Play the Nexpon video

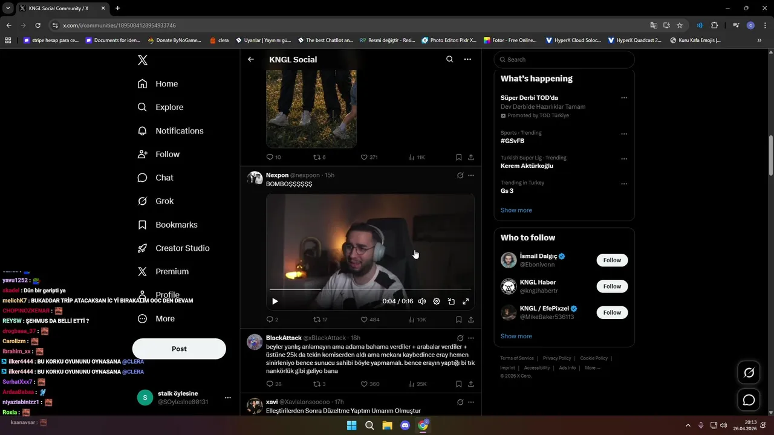(x=275, y=301)
